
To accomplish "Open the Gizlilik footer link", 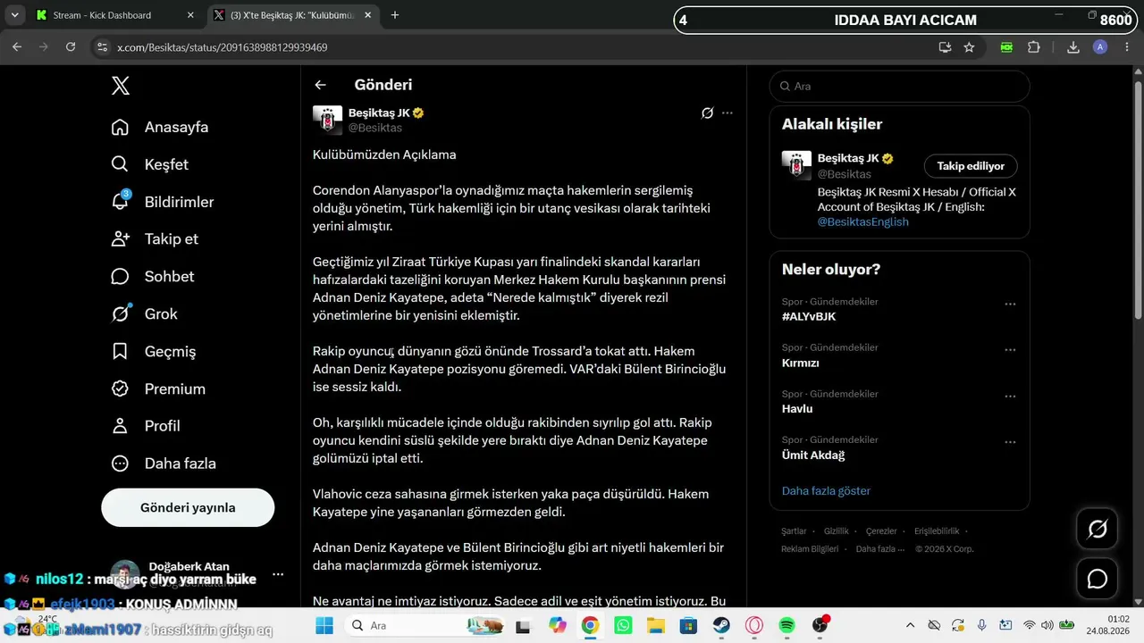I will pos(837,530).
